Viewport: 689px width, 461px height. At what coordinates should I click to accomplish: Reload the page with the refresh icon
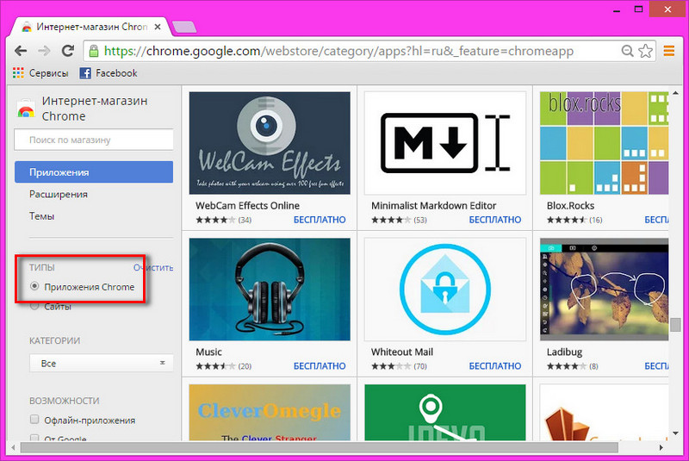tap(68, 51)
